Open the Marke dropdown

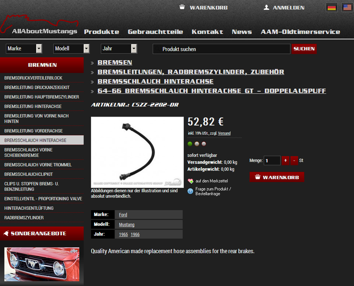(x=24, y=49)
